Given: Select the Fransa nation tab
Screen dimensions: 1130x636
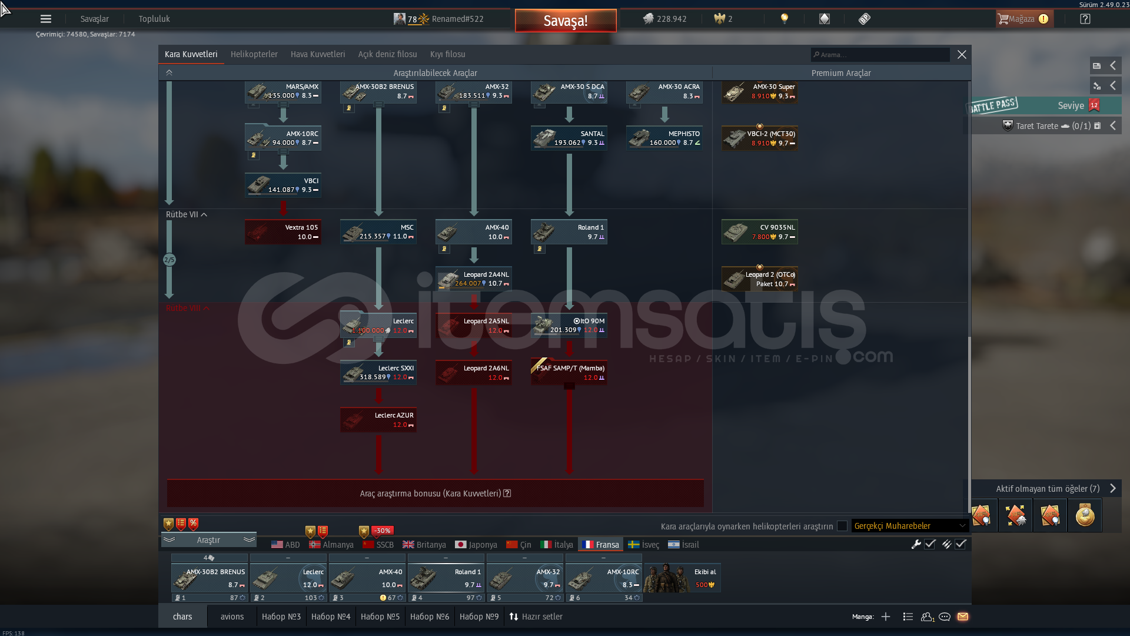Looking at the screenshot, I should [x=600, y=545].
